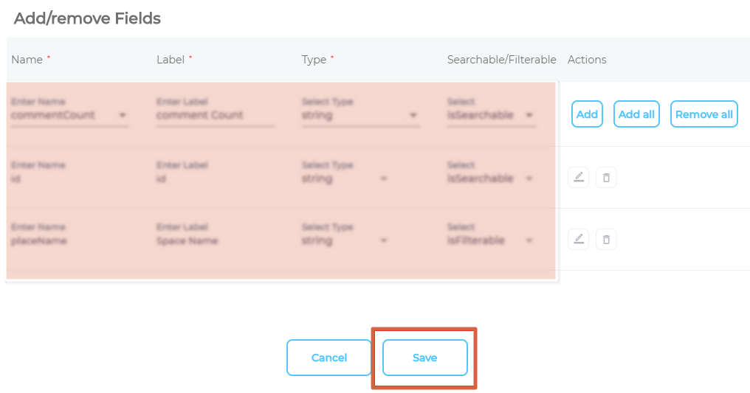Open the type dropdown for placeName row

[383, 241]
